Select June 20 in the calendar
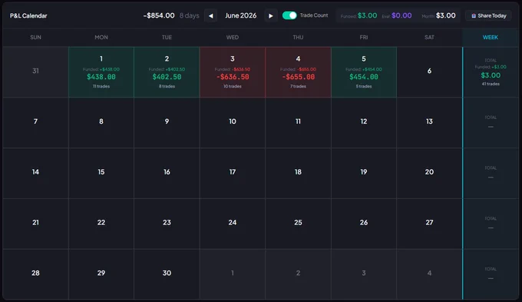 [x=429, y=174]
